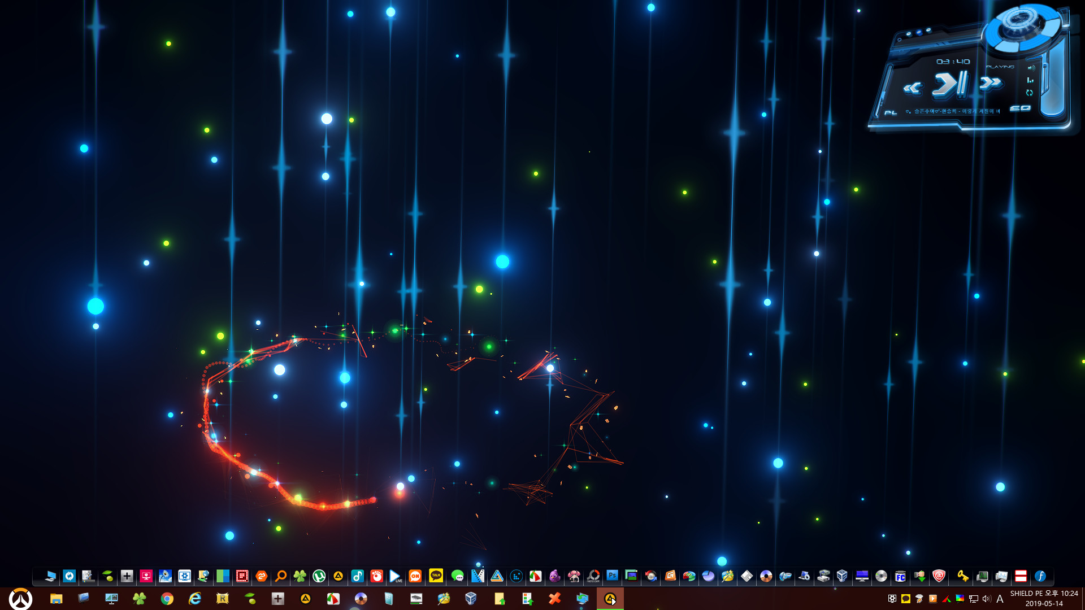
Task: Open the silver CD disc icon in dock
Action: 881,576
